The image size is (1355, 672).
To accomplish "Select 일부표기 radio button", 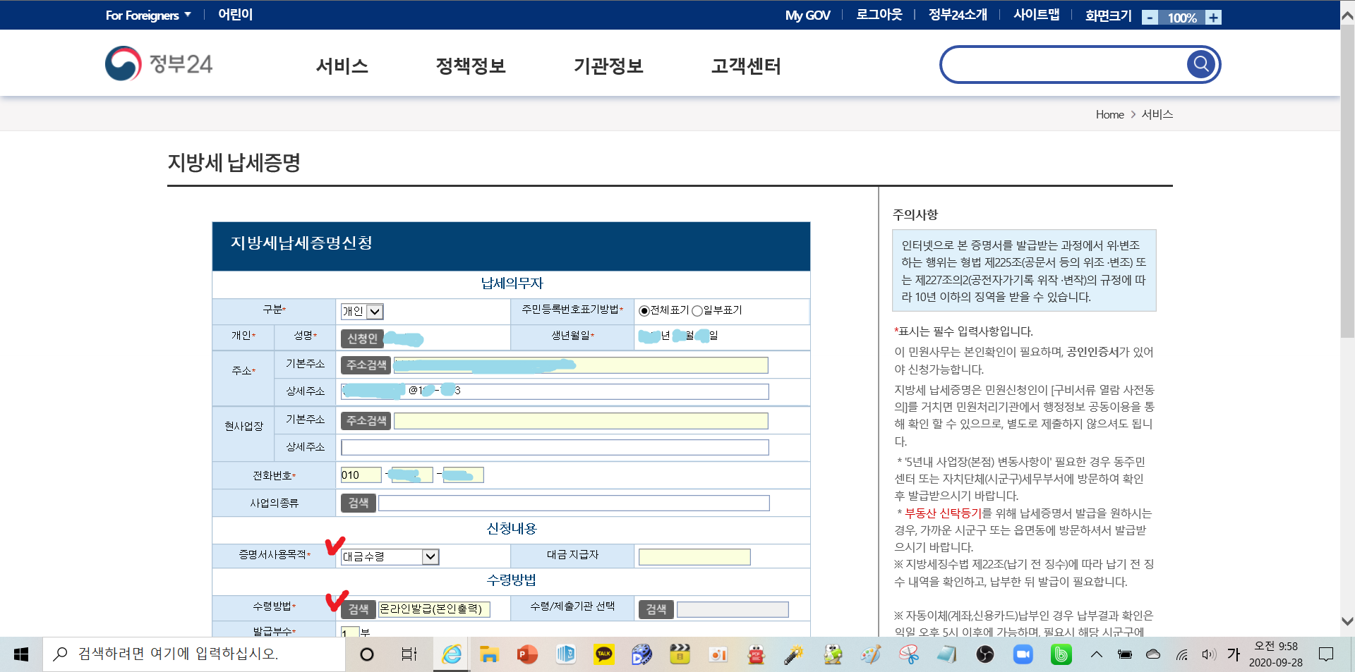I will click(x=697, y=311).
